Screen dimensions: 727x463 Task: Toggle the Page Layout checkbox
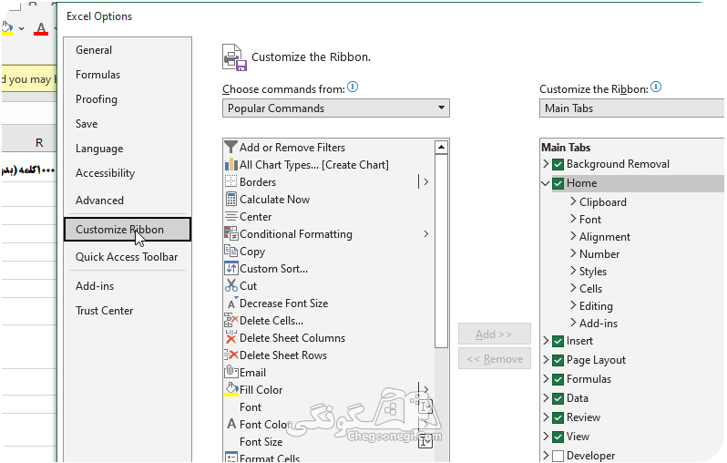[558, 361]
